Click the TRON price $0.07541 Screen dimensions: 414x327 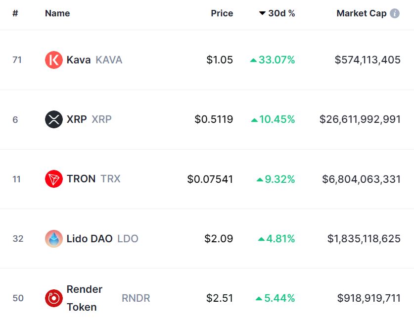coord(210,179)
